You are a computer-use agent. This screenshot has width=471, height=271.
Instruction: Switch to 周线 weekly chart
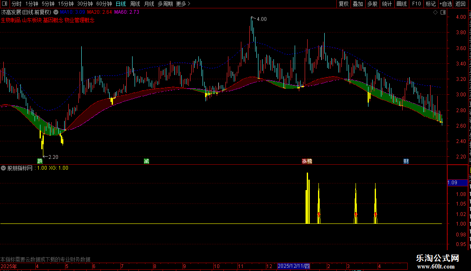coord(135,4)
